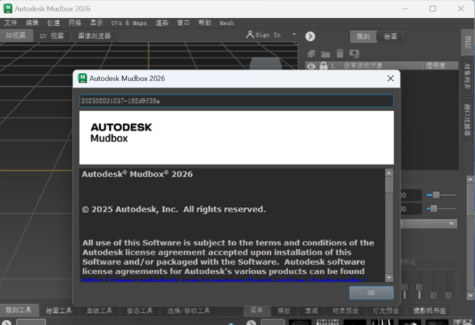Click the expand arrow circle icon
The width and height of the screenshot is (475, 325).
(310, 36)
